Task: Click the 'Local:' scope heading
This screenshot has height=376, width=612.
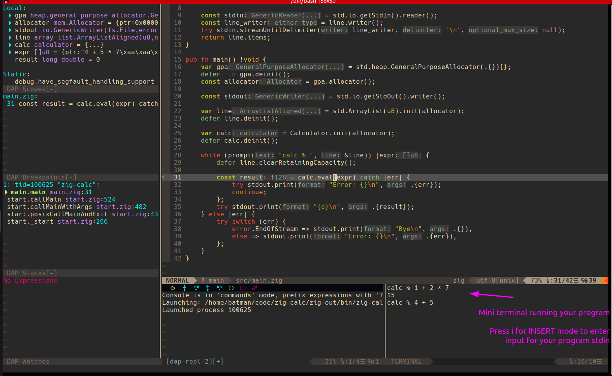Action: pos(14,8)
